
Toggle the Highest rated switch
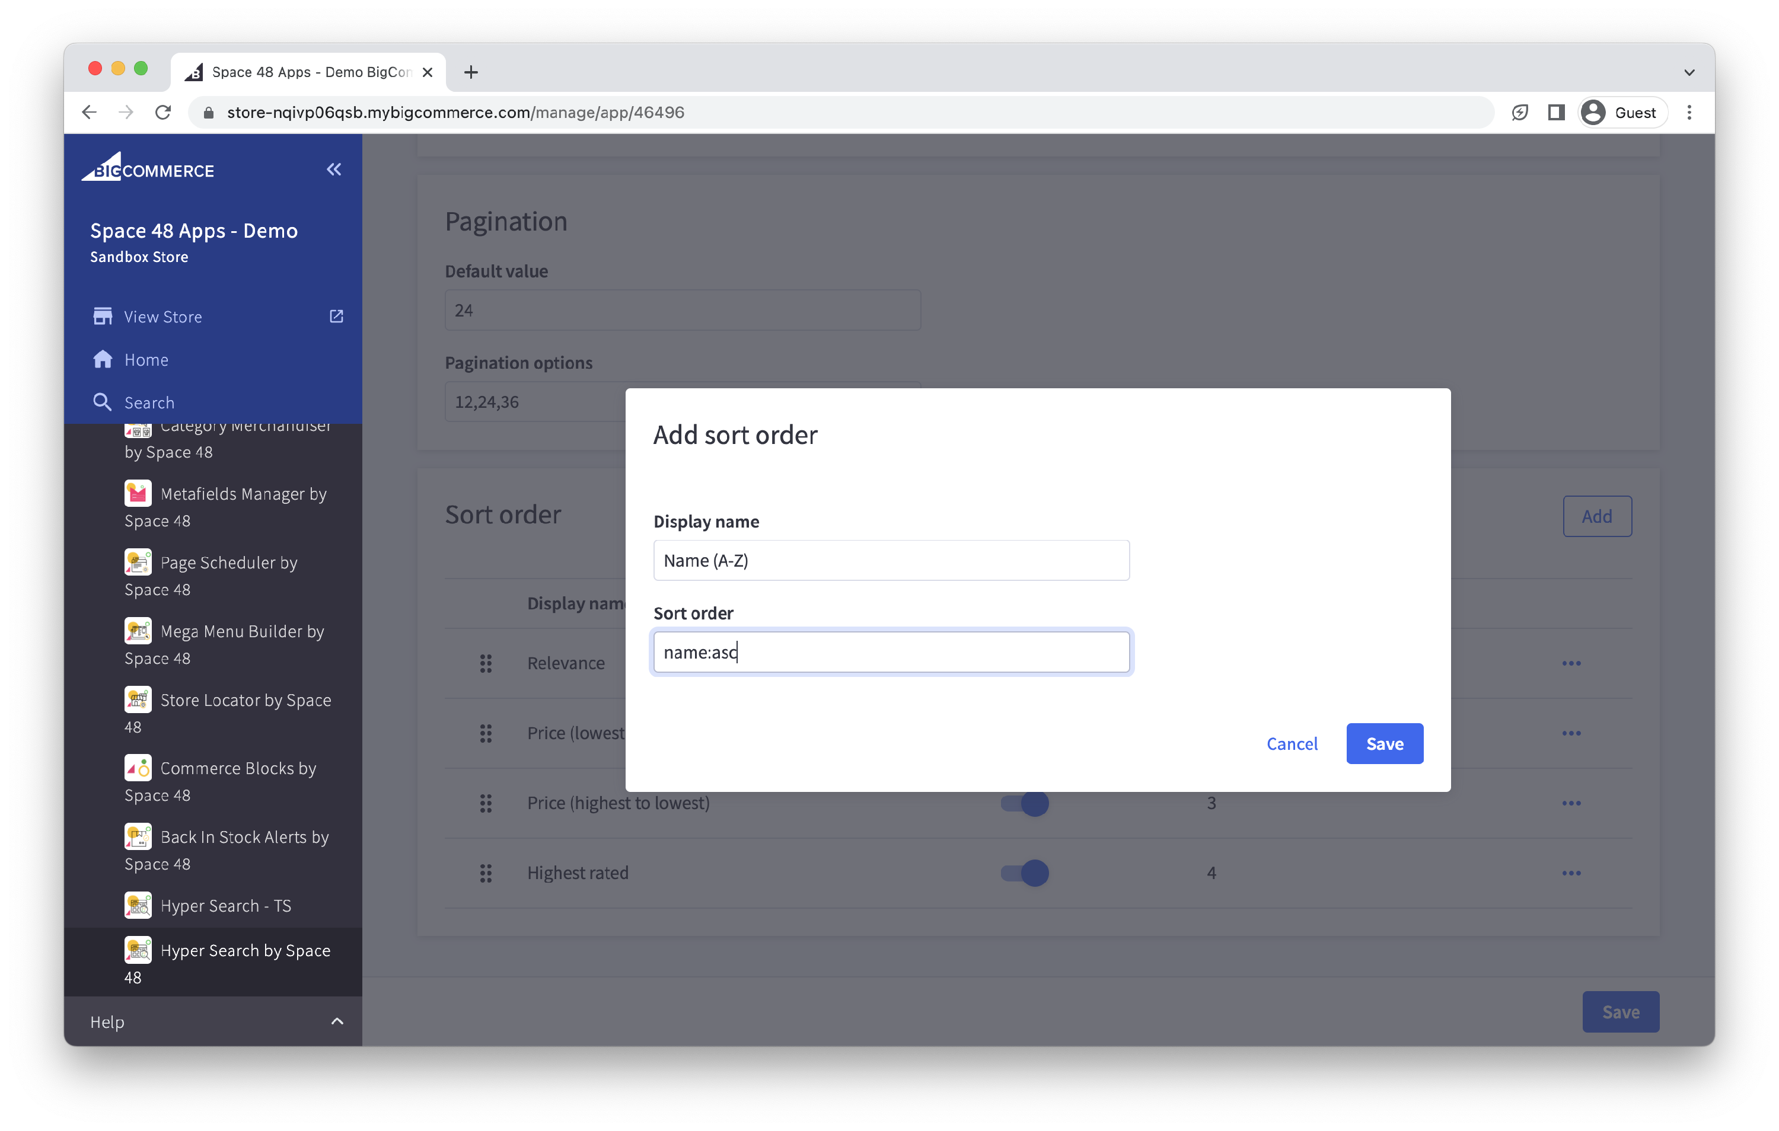coord(1025,873)
